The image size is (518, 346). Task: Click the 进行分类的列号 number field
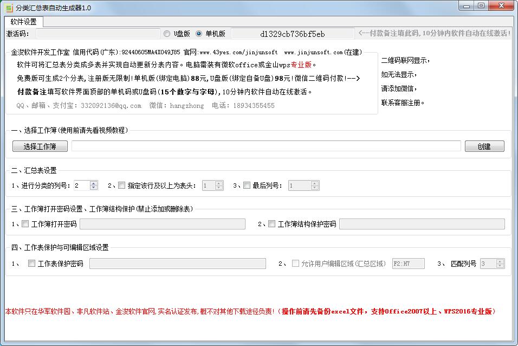tap(82, 185)
